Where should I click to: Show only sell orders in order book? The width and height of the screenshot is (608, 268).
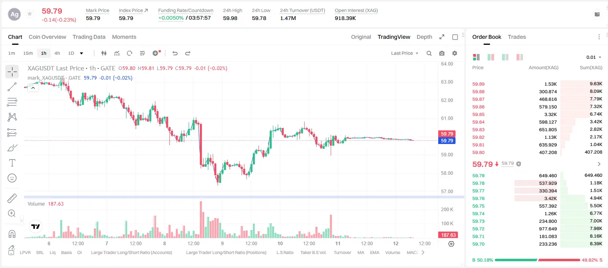[x=520, y=57]
